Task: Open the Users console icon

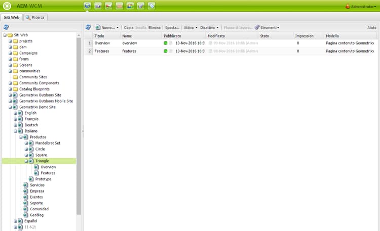Action: pos(130,6)
